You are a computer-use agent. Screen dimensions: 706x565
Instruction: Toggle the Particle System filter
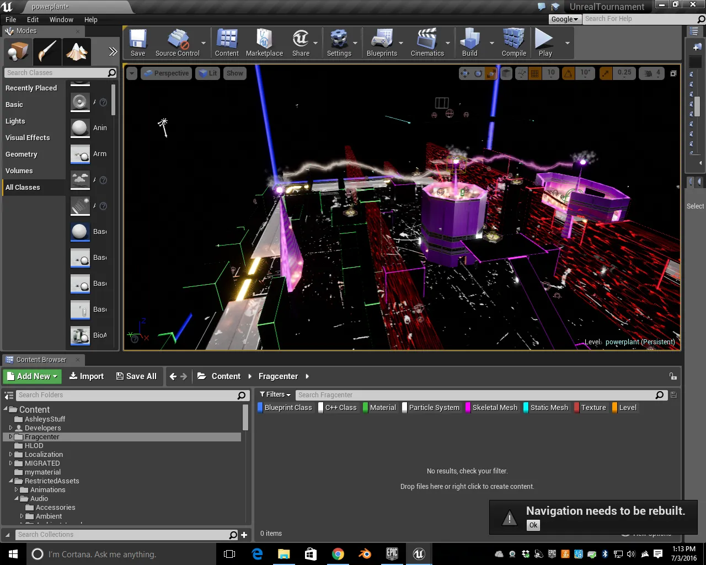(x=431, y=408)
